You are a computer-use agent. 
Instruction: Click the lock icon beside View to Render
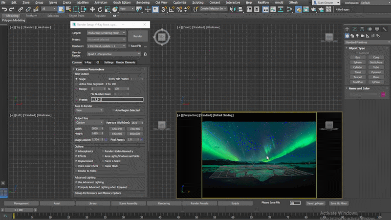click(x=145, y=54)
